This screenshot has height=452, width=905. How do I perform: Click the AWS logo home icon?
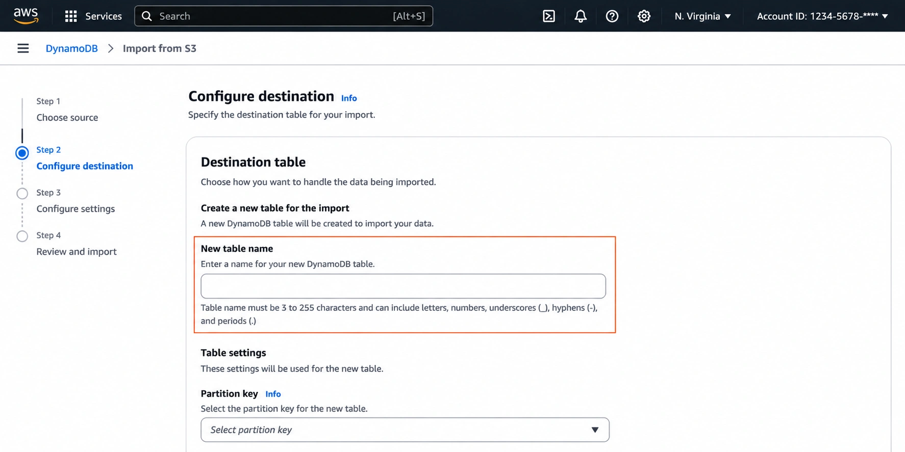click(26, 16)
